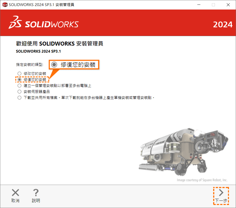236x208 pixels.
Task: Click the disabled maximize window button
Action: 213,5
